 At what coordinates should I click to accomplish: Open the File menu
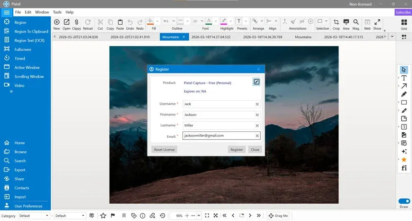pyautogui.click(x=18, y=12)
